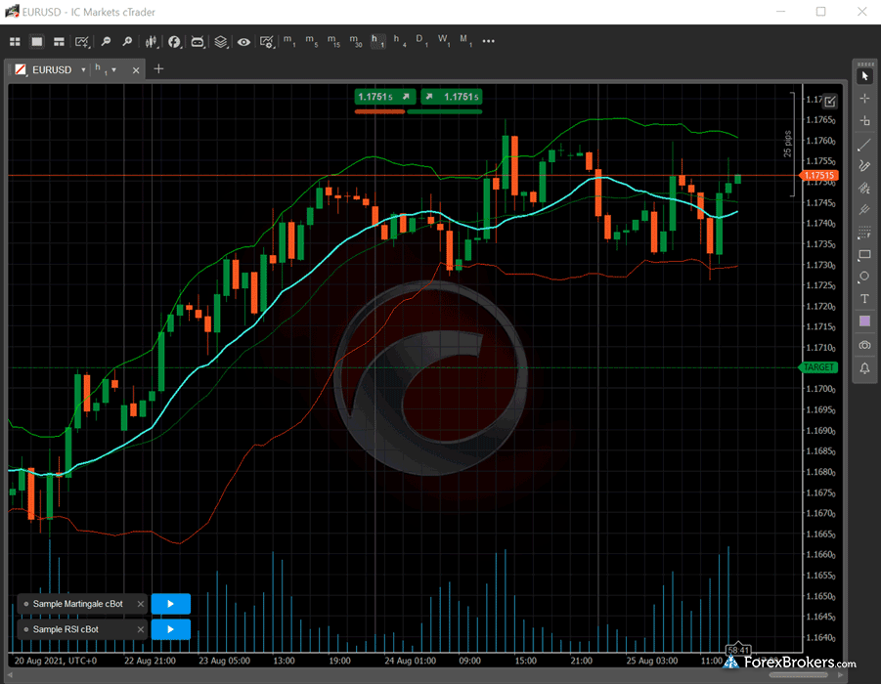
Task: Take a chart snapshot with camera icon
Action: point(864,345)
